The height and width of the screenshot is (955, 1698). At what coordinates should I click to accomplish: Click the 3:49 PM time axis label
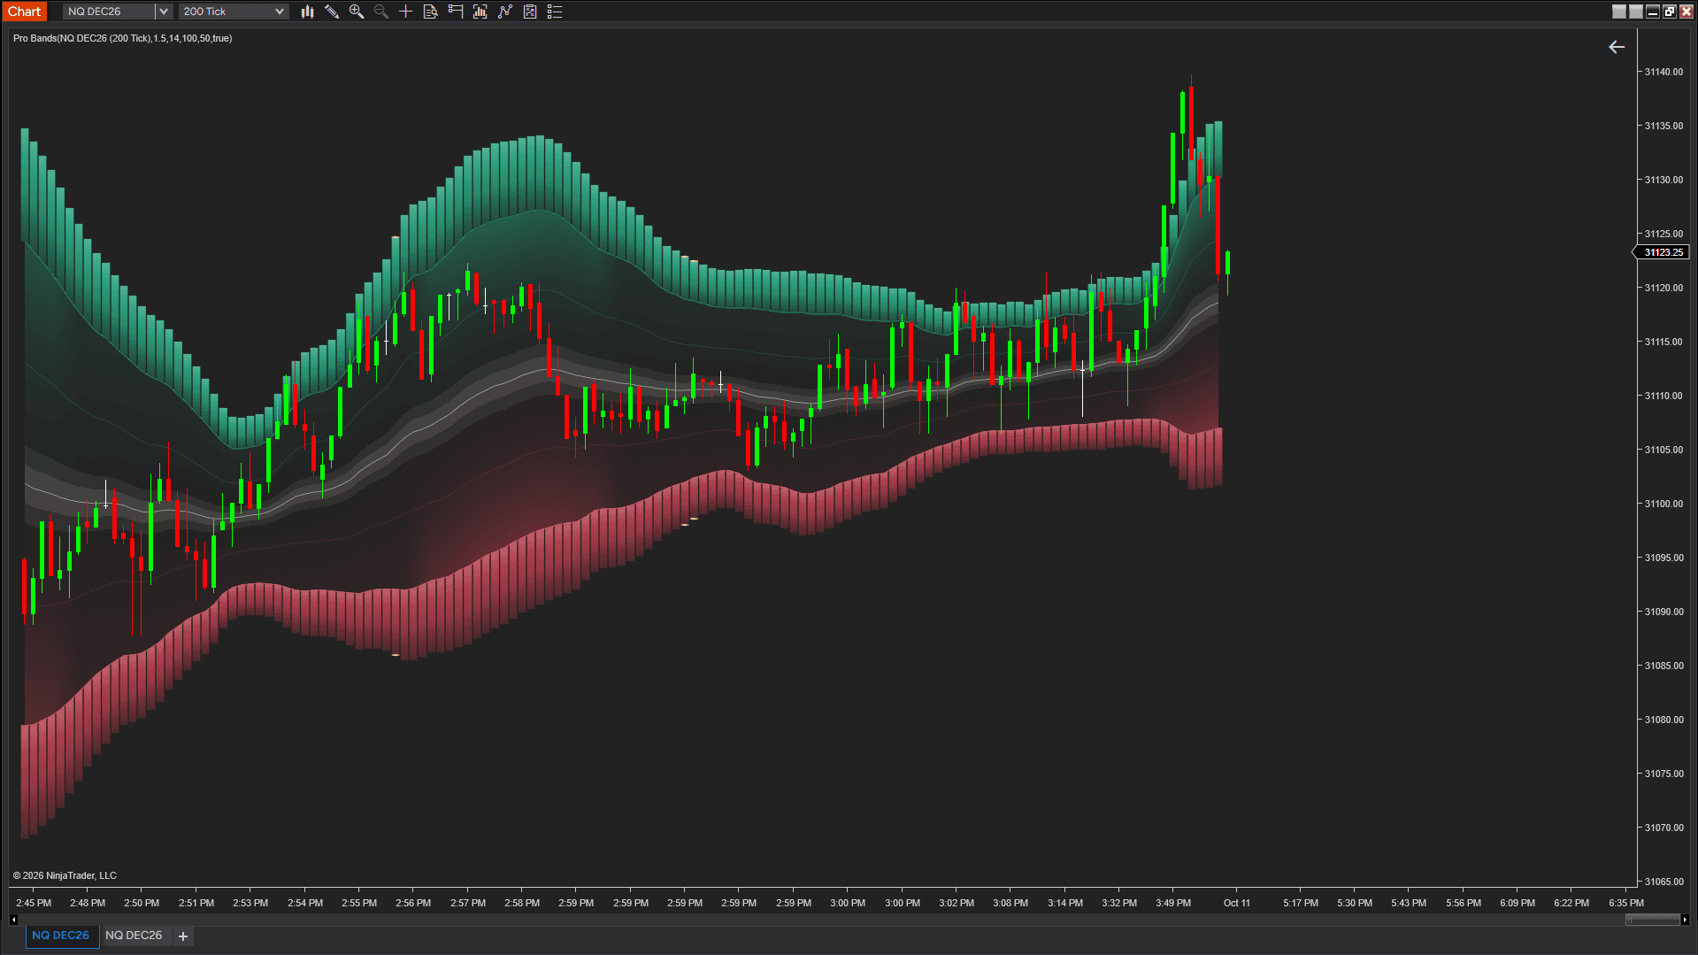1173,903
